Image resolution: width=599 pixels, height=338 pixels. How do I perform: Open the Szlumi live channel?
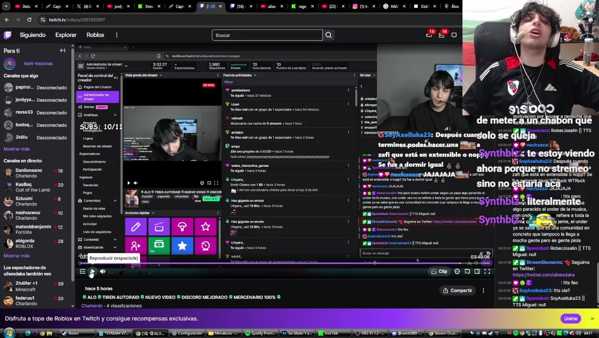tap(35, 201)
